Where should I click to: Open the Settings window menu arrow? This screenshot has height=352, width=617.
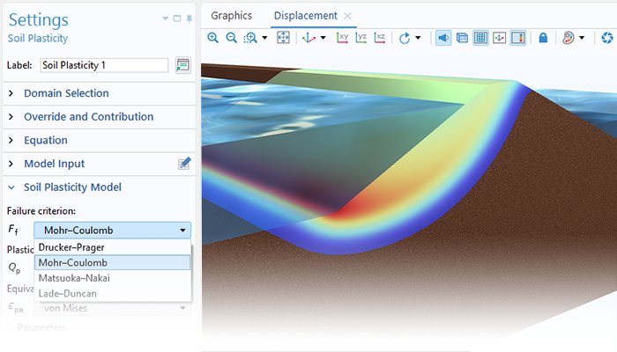[166, 18]
